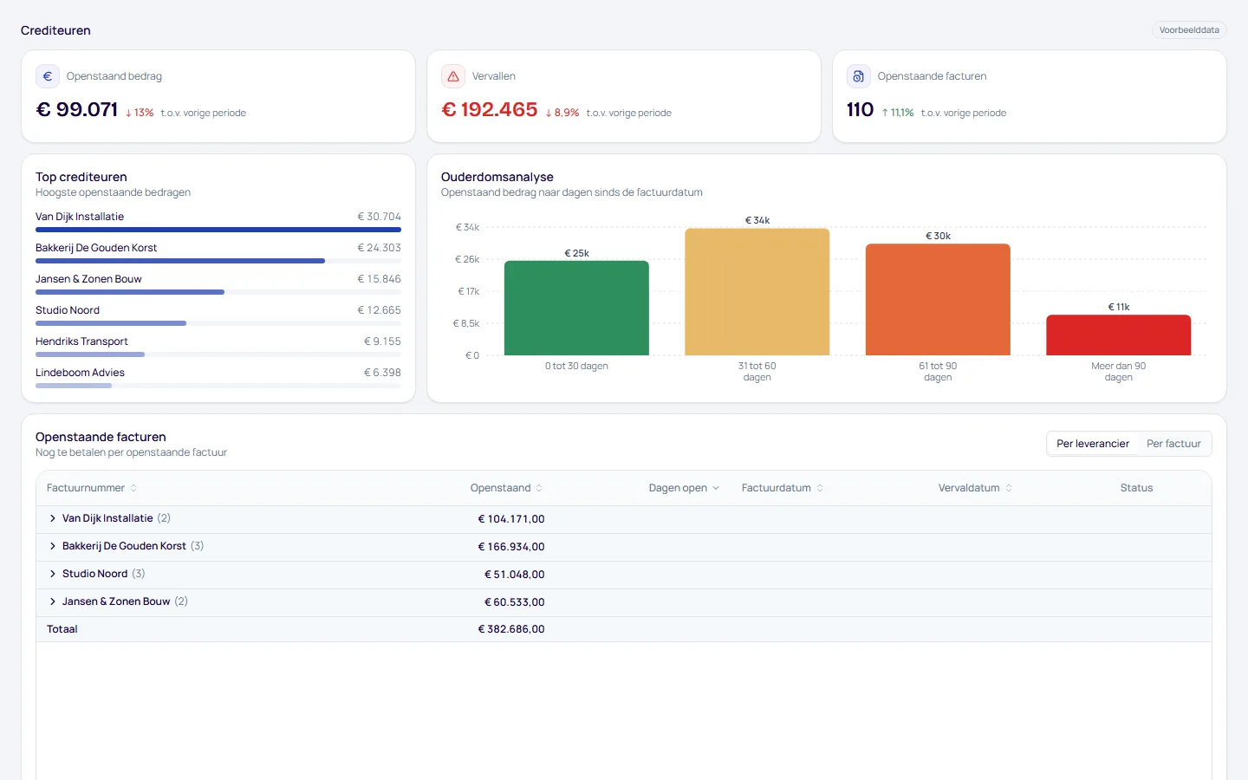Expand the Jansen & Zonen Bouw group
The height and width of the screenshot is (780, 1248).
(53, 601)
